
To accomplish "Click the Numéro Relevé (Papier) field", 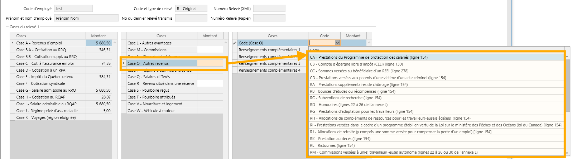I will point(269,18).
